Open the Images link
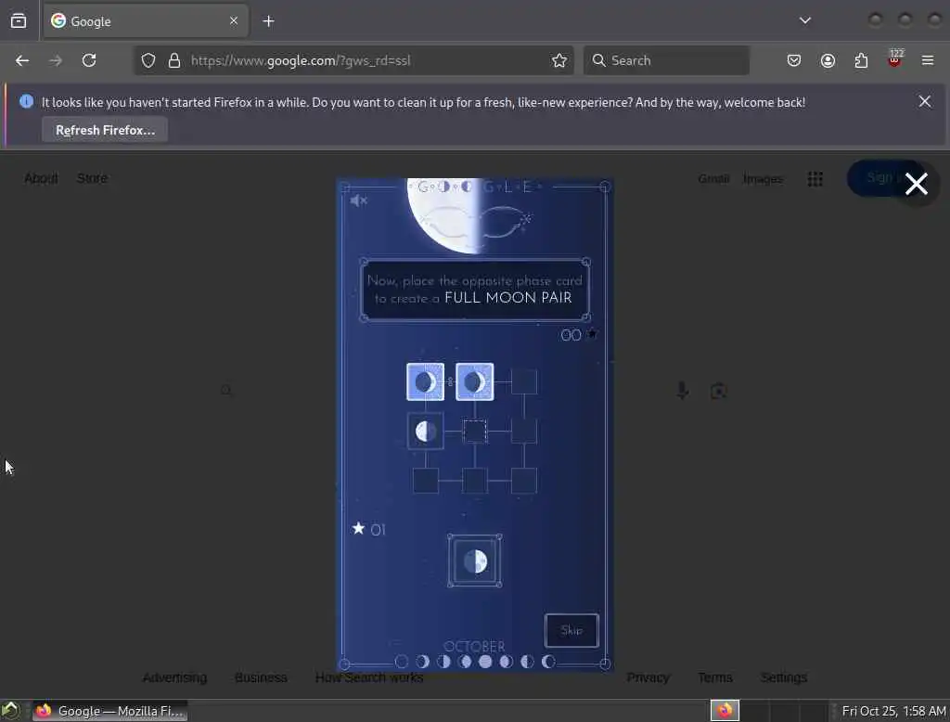 click(763, 179)
